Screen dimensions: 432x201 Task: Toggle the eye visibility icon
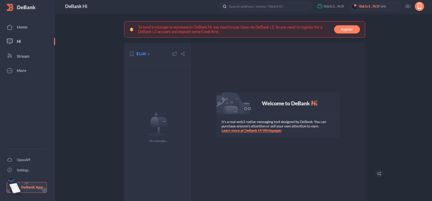click(x=408, y=6)
